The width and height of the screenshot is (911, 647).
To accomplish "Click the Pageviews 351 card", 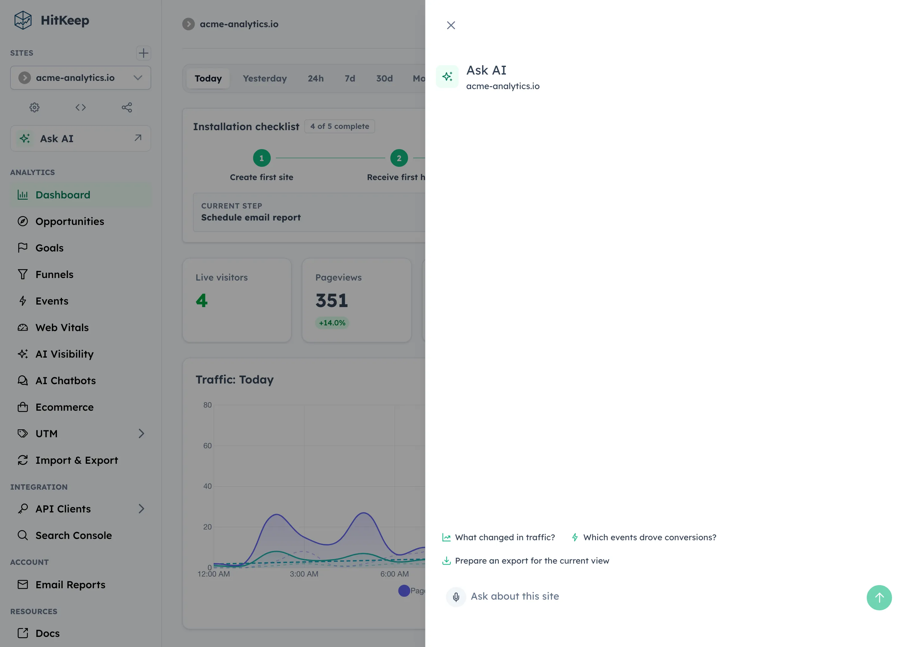I will coord(356,300).
